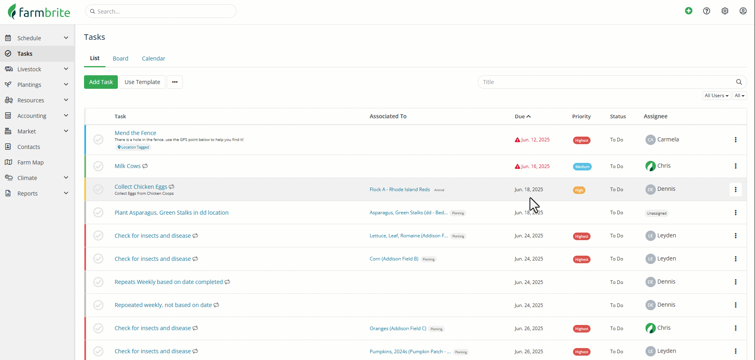Open three-dot menu for Plant Asparagus task

(735, 213)
